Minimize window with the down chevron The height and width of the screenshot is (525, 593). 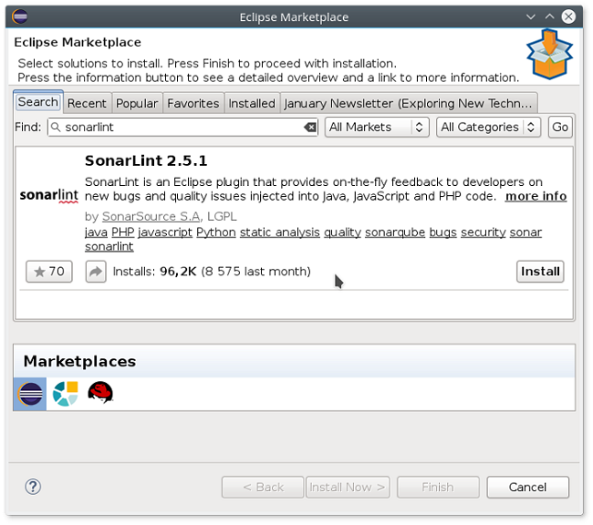531,16
